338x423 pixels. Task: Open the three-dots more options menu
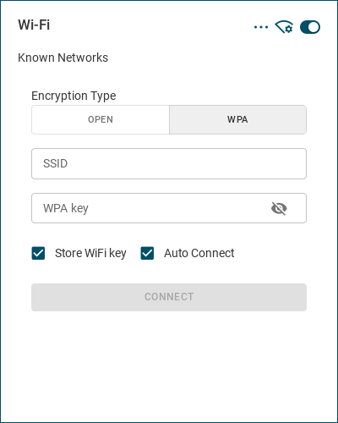[261, 27]
